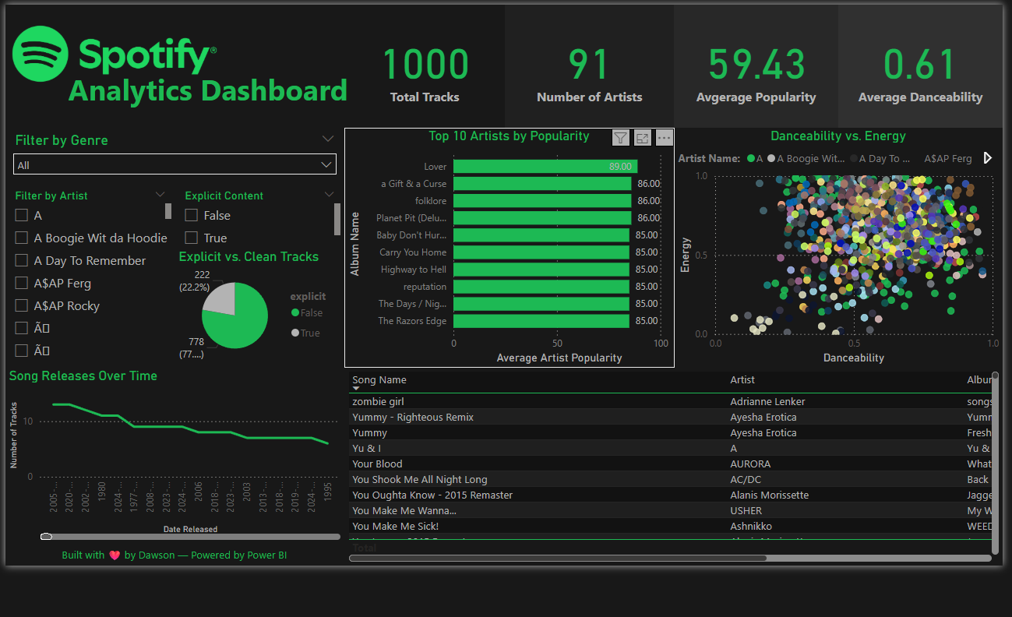Image resolution: width=1012 pixels, height=617 pixels.
Task: Tick the A Day To Remember checkbox
Action: point(22,261)
